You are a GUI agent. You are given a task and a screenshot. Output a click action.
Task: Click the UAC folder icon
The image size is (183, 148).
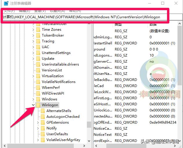click(38, 47)
